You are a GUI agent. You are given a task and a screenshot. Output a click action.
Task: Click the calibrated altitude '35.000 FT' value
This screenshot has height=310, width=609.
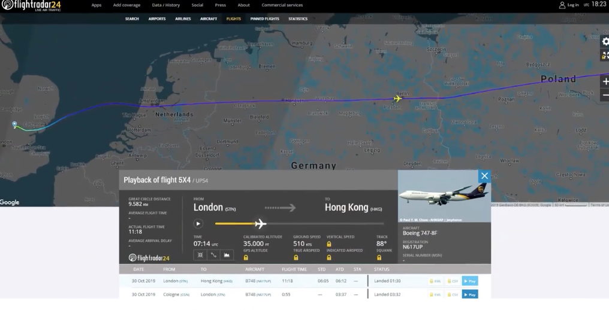tap(257, 244)
